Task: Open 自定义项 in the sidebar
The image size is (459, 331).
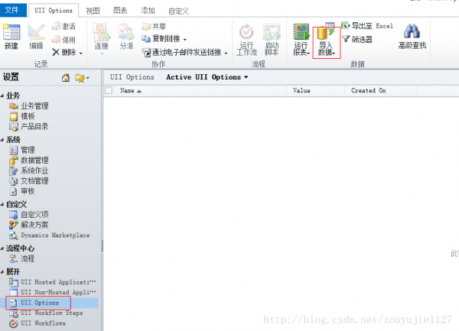Action: [29, 215]
